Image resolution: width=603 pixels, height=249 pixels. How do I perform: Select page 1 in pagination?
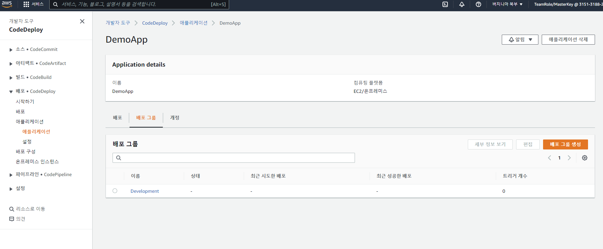click(x=559, y=158)
